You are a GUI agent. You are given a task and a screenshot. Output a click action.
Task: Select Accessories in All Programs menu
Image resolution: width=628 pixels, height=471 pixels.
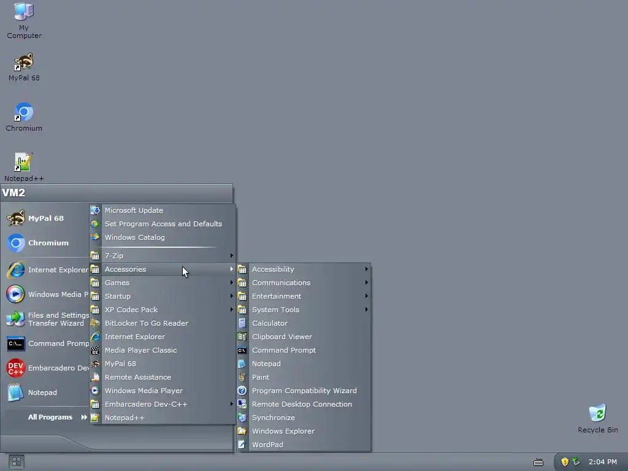162,269
